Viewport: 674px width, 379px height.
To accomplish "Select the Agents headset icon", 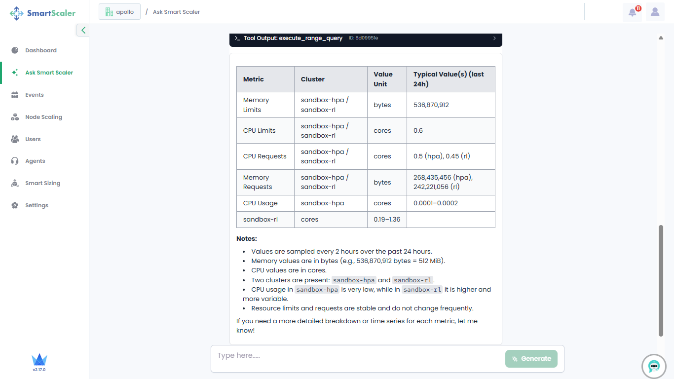I will pyautogui.click(x=15, y=161).
